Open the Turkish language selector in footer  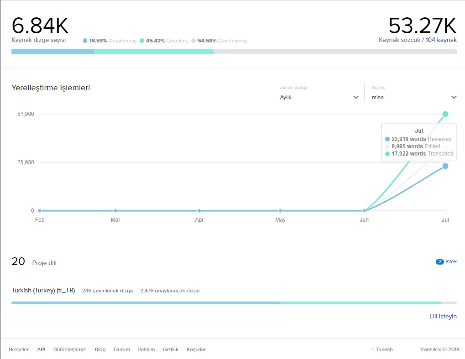pos(381,349)
